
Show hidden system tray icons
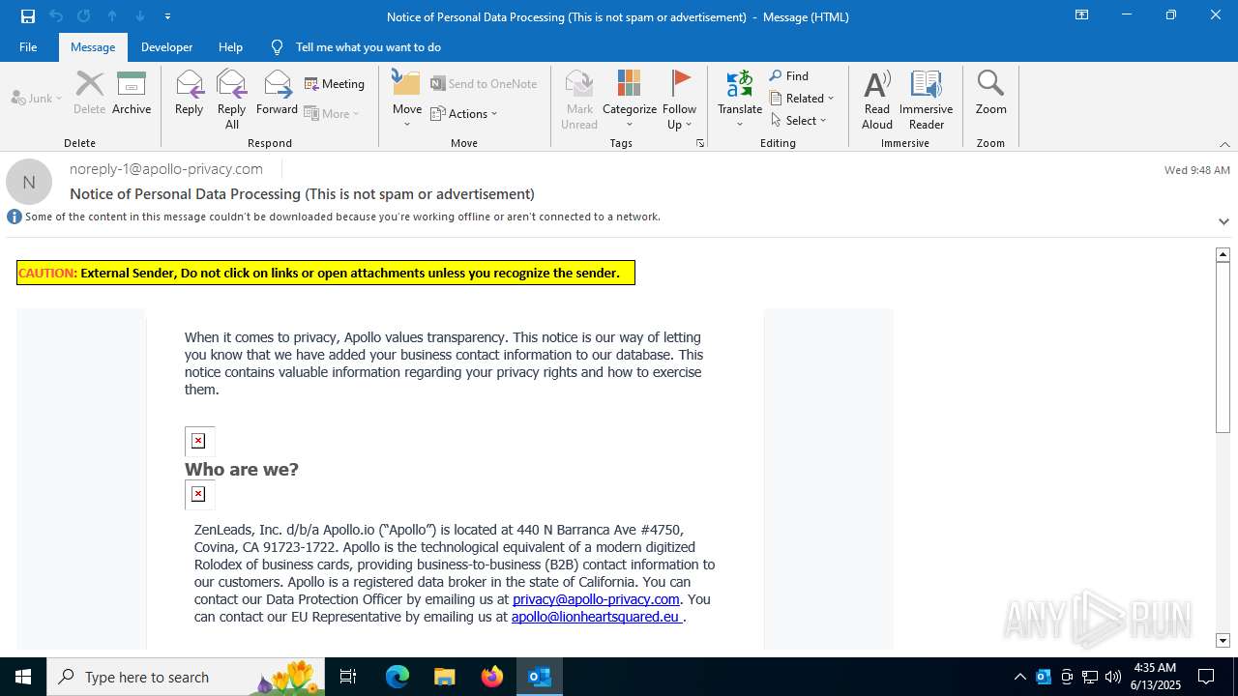tap(1020, 677)
